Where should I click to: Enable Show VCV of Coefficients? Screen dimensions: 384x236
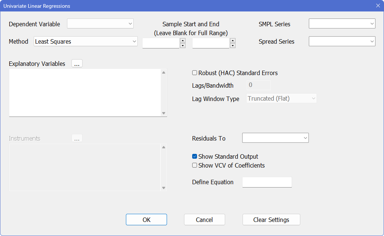(195, 165)
